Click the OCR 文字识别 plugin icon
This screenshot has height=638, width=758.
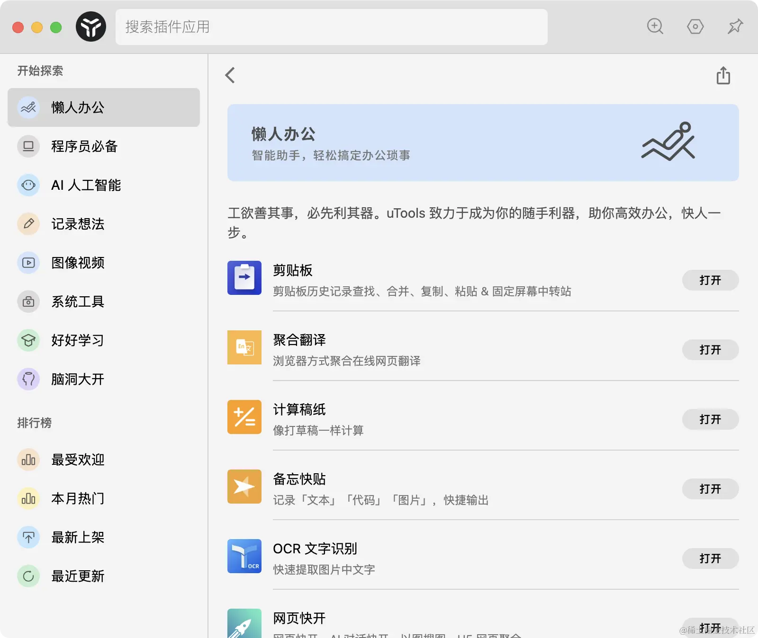pyautogui.click(x=244, y=556)
